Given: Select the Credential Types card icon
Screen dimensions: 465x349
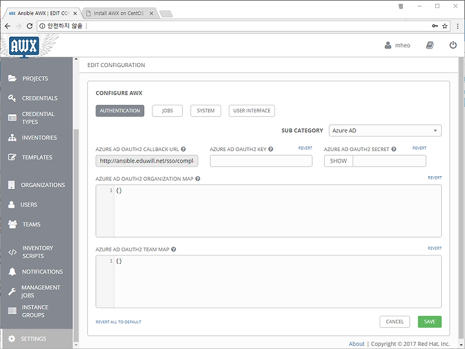Looking at the screenshot, I should pyautogui.click(x=12, y=117).
